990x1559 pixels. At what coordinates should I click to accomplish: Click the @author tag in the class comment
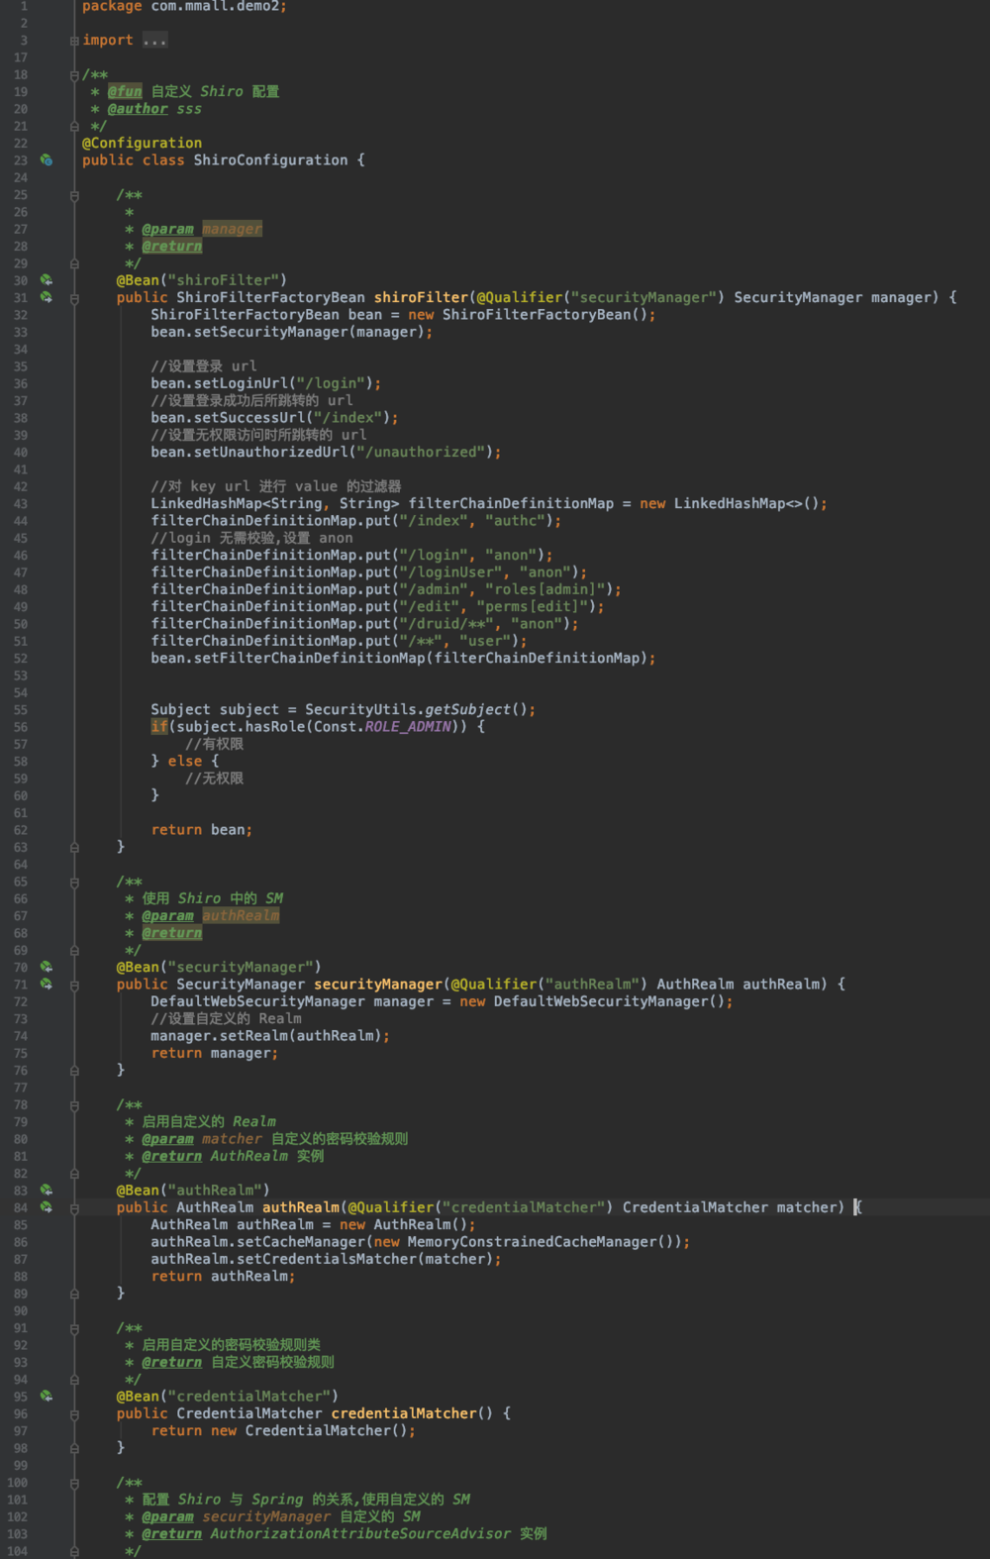click(138, 109)
